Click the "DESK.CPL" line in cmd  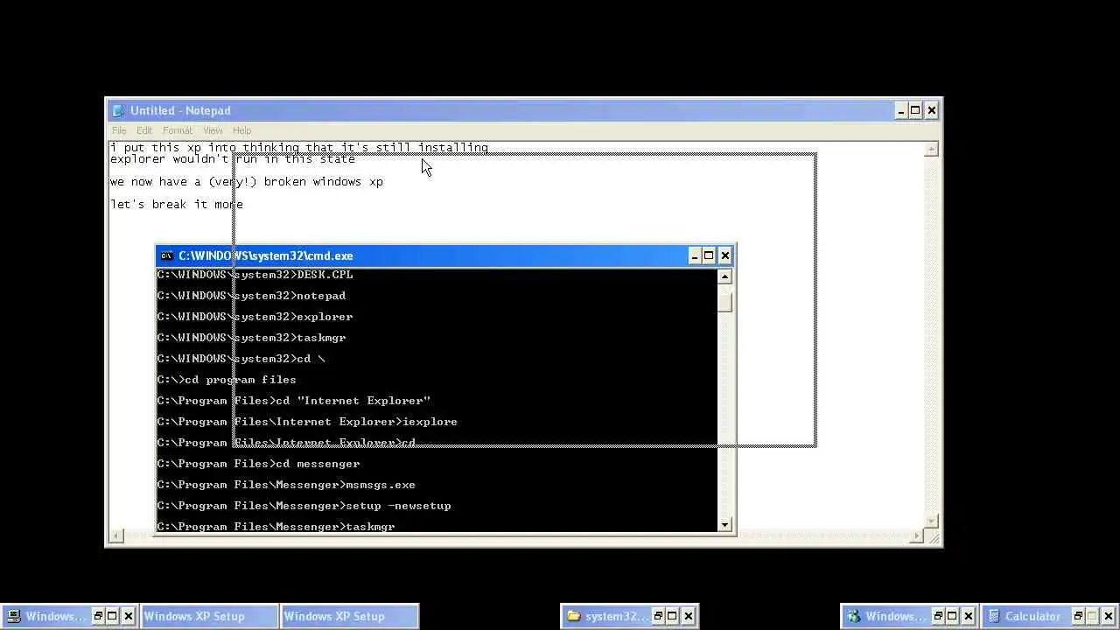point(255,275)
